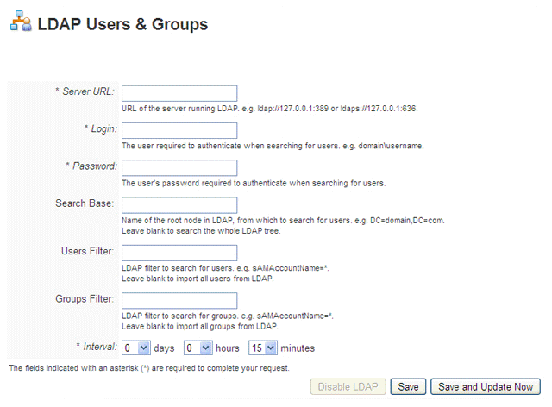Click 'Leave blank to import all users' text

point(198,279)
